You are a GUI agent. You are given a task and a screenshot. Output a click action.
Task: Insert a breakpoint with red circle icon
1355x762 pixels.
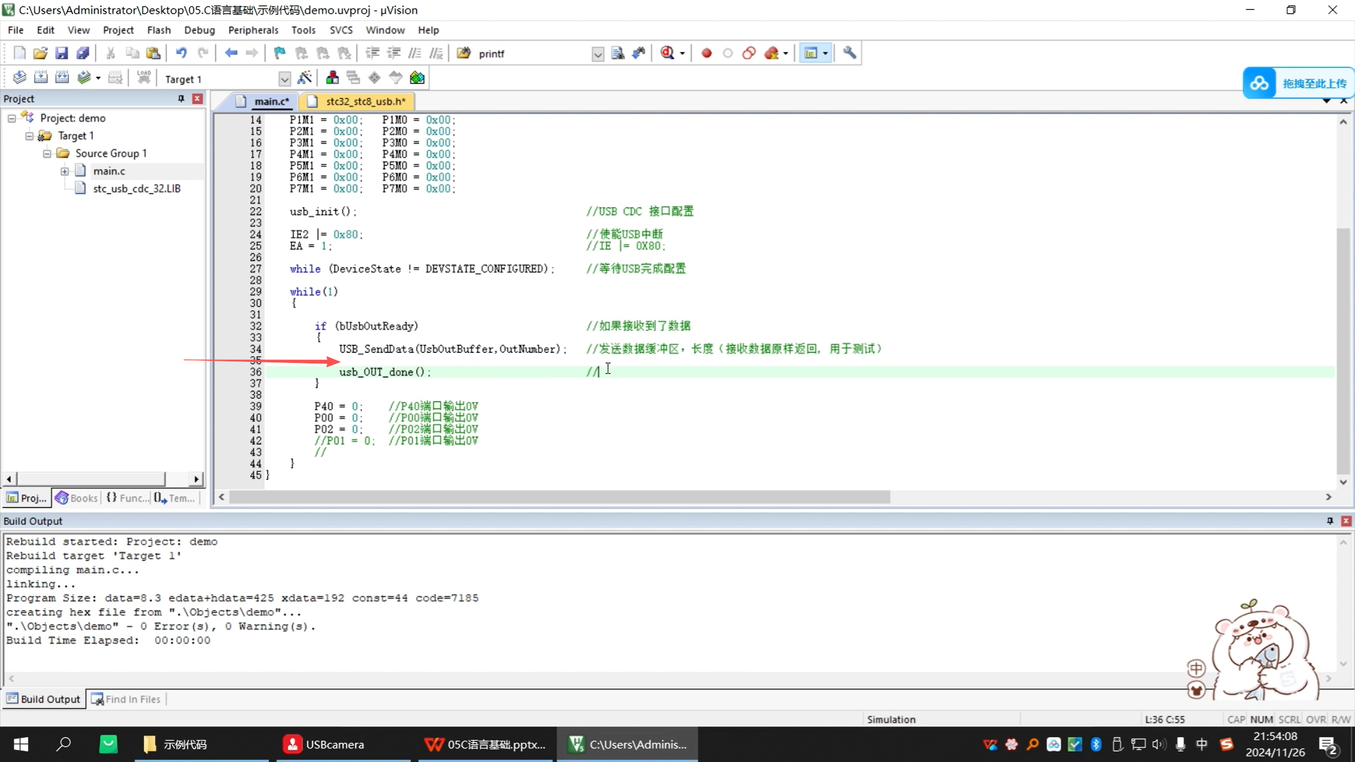pos(706,53)
